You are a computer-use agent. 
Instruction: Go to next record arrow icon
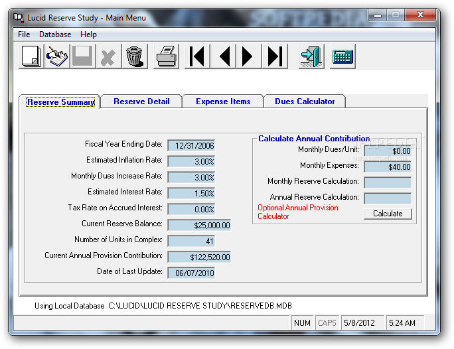pos(249,56)
